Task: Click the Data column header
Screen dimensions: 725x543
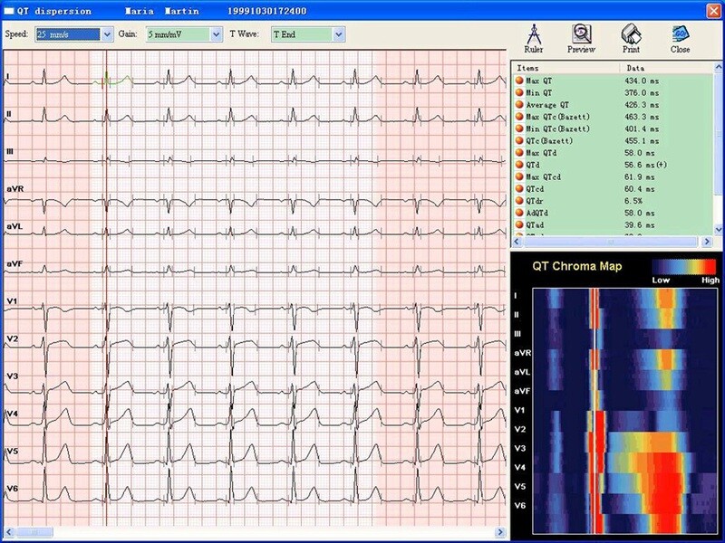Action: (x=666, y=68)
